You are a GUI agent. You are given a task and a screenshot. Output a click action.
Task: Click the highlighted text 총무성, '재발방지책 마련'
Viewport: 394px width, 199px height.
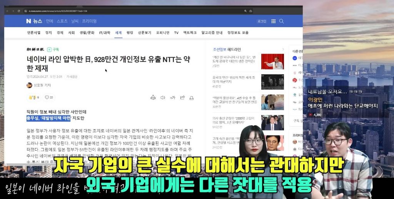[49, 118]
